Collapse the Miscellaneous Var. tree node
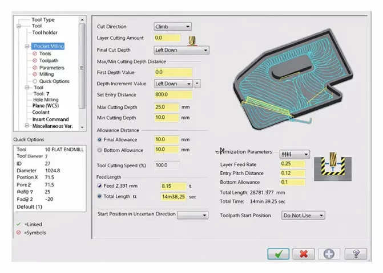 [x=27, y=126]
